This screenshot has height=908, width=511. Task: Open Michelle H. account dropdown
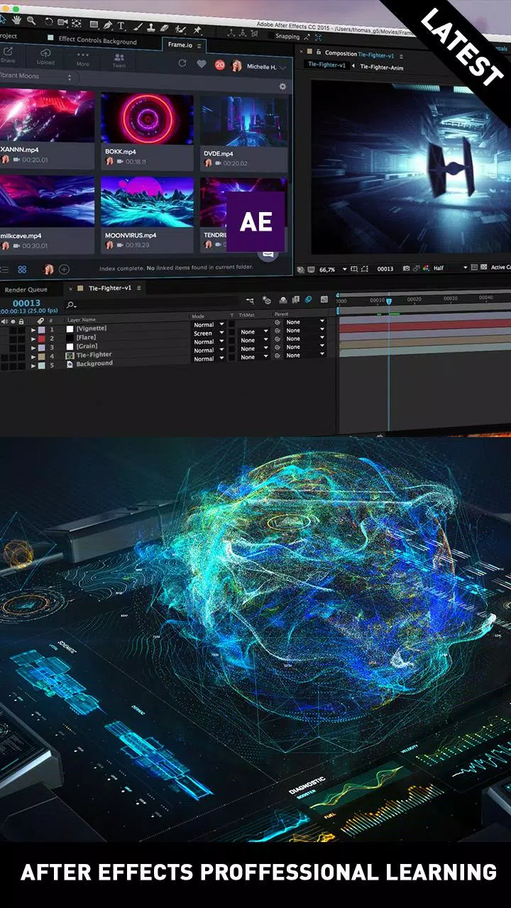[x=265, y=67]
